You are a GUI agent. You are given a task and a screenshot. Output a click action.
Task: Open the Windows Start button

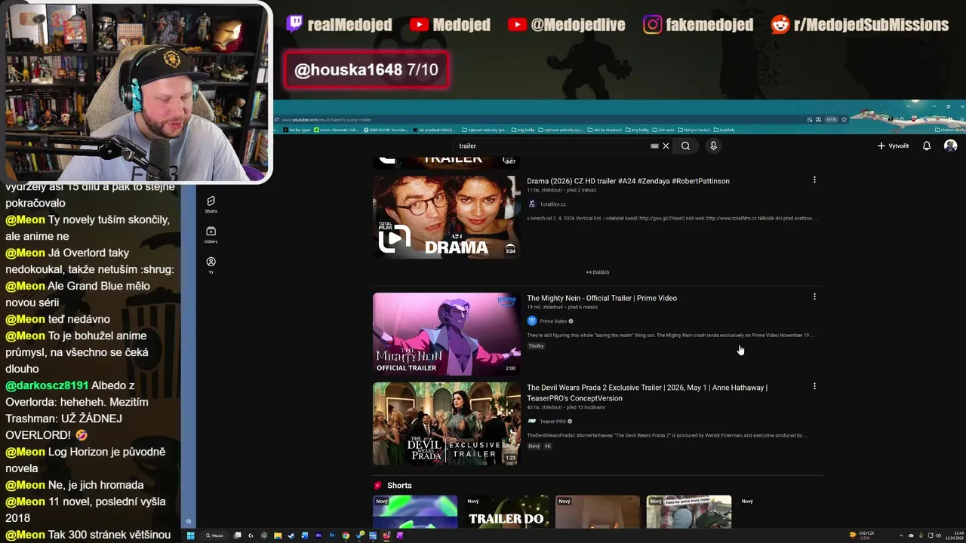[191, 535]
